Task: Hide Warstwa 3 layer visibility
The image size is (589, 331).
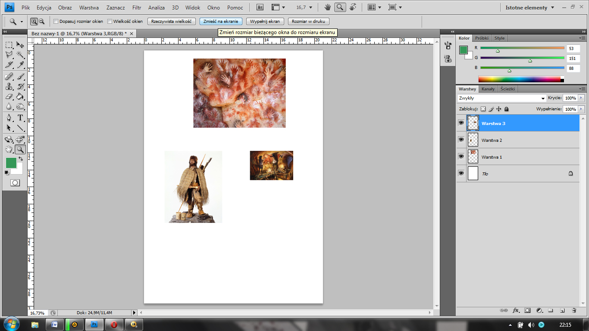Action: tap(461, 123)
